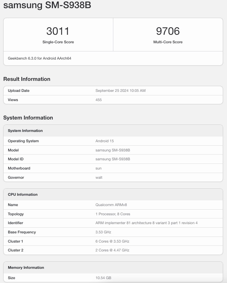Screen dimensions: 227x283
Task: Click the Topology value 1 Processor, 8 Cores
Action: tap(113, 214)
